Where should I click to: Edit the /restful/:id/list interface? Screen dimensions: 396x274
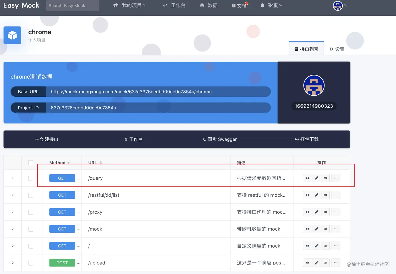point(316,195)
